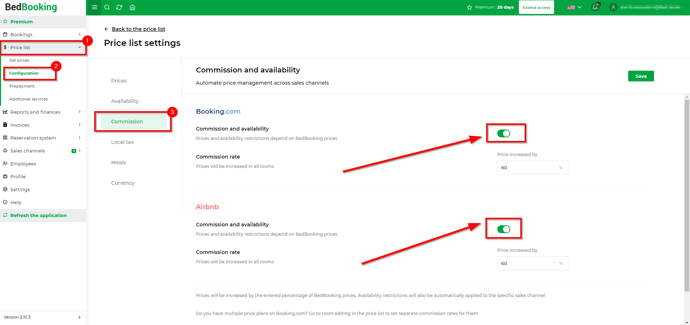
Task: Click Booking.com price increased by field
Action: tap(533, 168)
